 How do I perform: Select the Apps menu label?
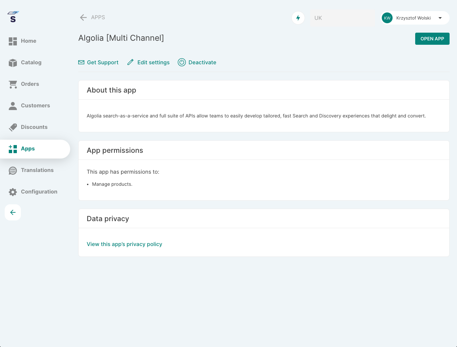point(28,148)
